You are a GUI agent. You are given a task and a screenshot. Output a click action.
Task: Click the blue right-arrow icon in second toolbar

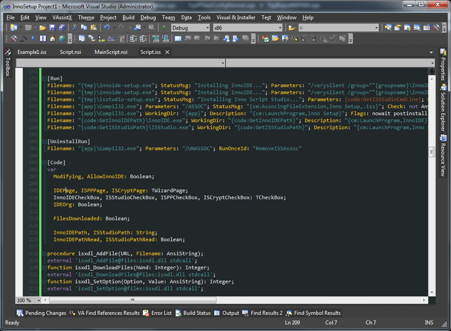click(x=33, y=38)
